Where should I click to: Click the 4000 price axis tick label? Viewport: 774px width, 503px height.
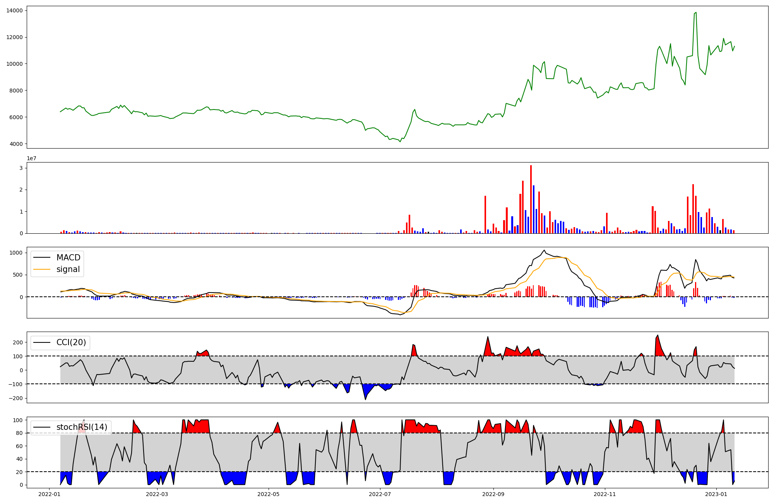16,144
